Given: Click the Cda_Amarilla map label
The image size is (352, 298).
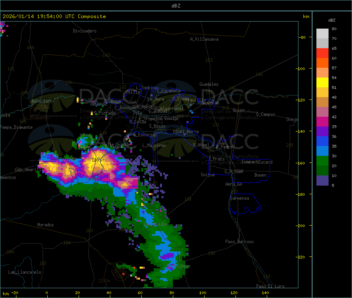Looking at the screenshot, I should click(29, 170).
